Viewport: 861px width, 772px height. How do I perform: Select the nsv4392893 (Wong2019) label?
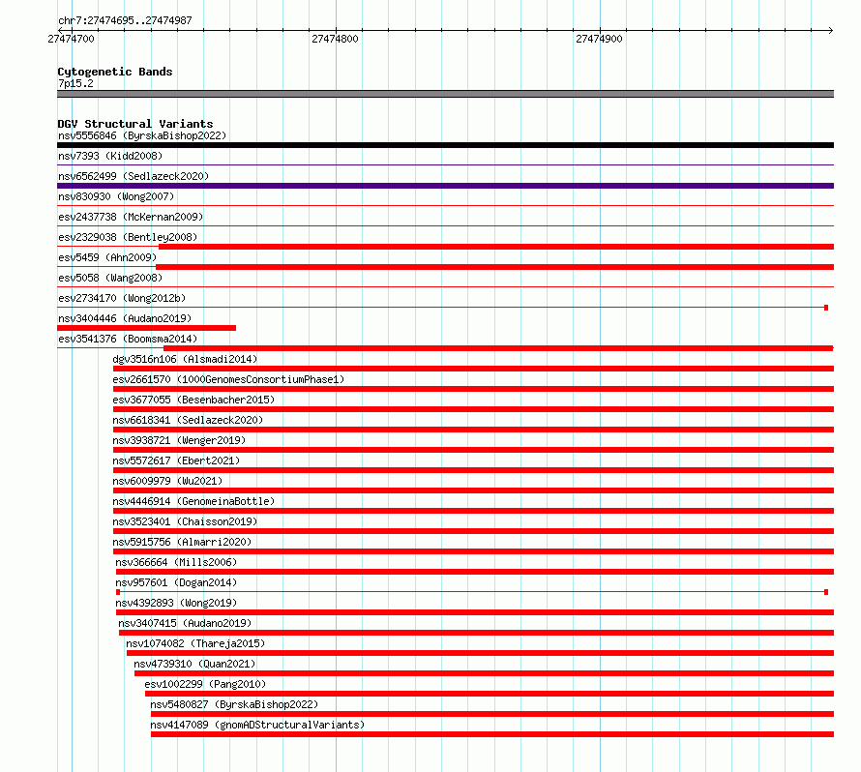176,603
